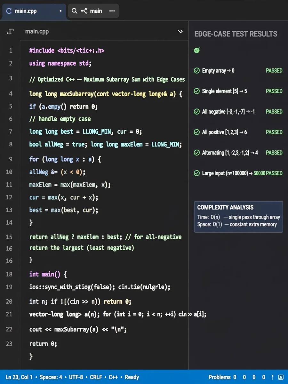The width and height of the screenshot is (288, 384).
Task: Select the 'Alternating [1,-2,3,-1,2] → 4' row
Action: point(238,153)
